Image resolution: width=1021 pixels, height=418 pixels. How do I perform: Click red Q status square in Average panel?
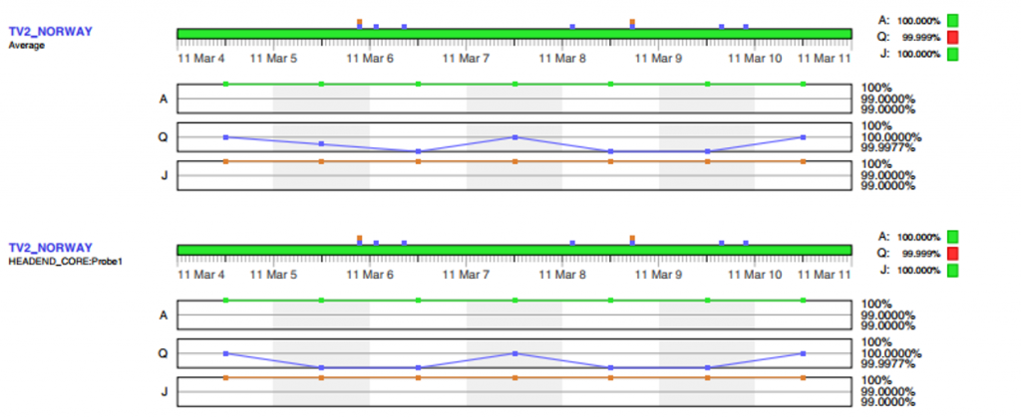(952, 37)
